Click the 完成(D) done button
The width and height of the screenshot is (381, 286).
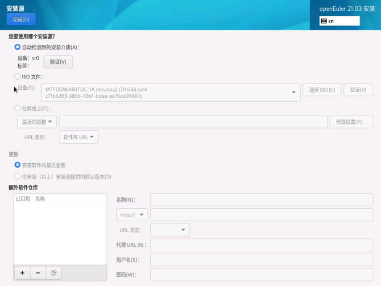click(x=21, y=19)
